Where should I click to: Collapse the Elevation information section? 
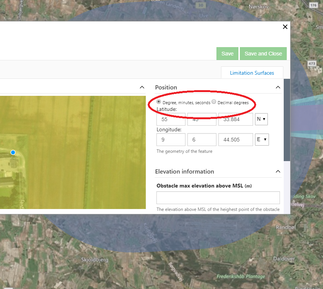pyautogui.click(x=278, y=171)
